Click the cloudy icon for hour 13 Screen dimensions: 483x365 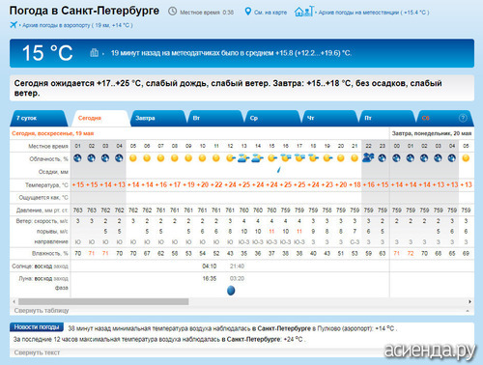[x=243, y=158]
